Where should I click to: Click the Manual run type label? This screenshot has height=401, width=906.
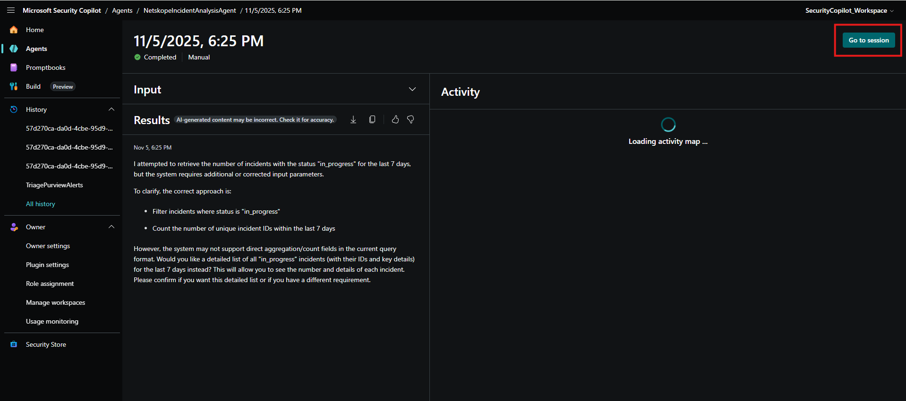click(x=199, y=57)
